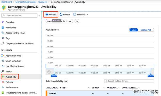Viewport: 161px width, 96px height.
Task: Click the Overview lightbulb icon
Action: pyautogui.click(x=3, y=22)
